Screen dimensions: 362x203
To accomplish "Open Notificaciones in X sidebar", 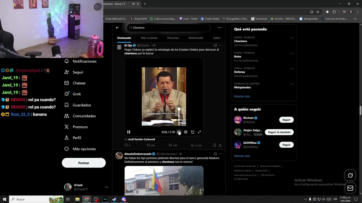I will (81, 61).
